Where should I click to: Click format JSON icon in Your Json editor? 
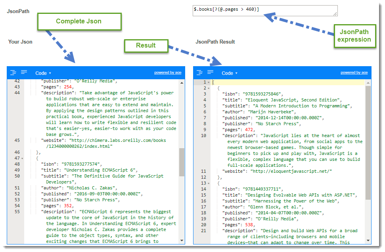(x=13, y=73)
